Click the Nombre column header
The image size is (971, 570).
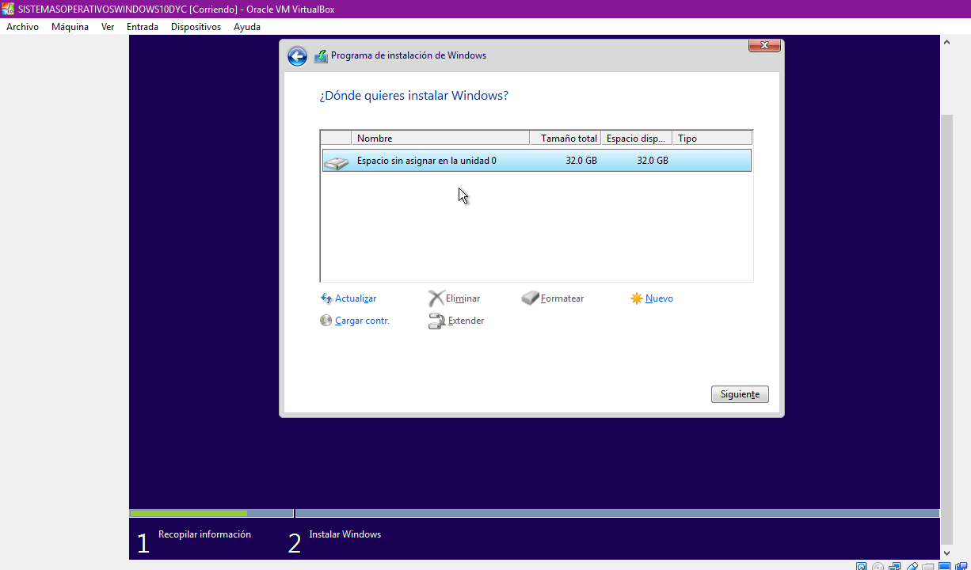click(374, 138)
